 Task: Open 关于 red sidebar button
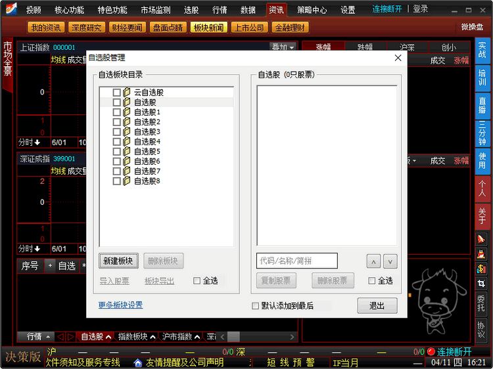click(482, 216)
